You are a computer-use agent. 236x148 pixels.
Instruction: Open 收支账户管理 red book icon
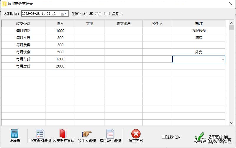click(63, 134)
